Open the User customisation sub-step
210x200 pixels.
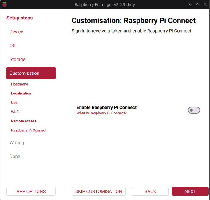pos(15,102)
